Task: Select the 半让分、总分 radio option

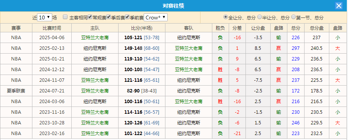Action: pos(260,17)
